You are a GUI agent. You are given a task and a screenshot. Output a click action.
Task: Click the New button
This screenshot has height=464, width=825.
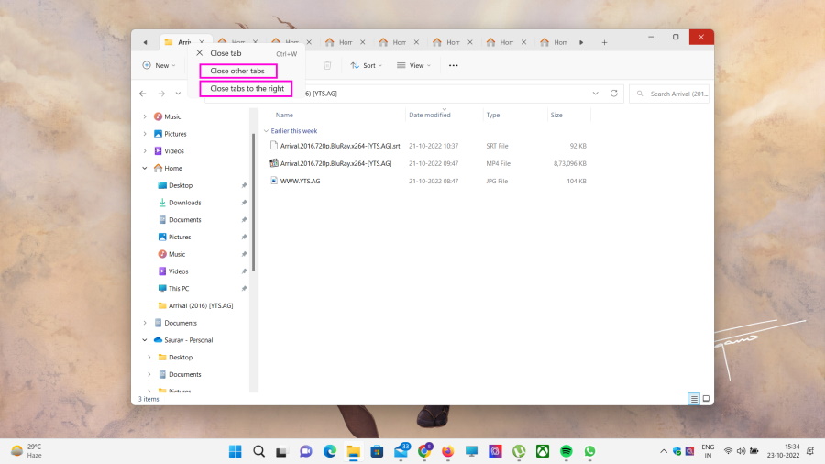159,65
